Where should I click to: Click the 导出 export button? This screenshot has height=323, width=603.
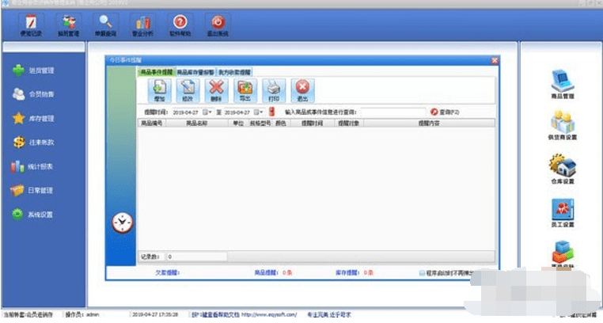click(x=245, y=91)
